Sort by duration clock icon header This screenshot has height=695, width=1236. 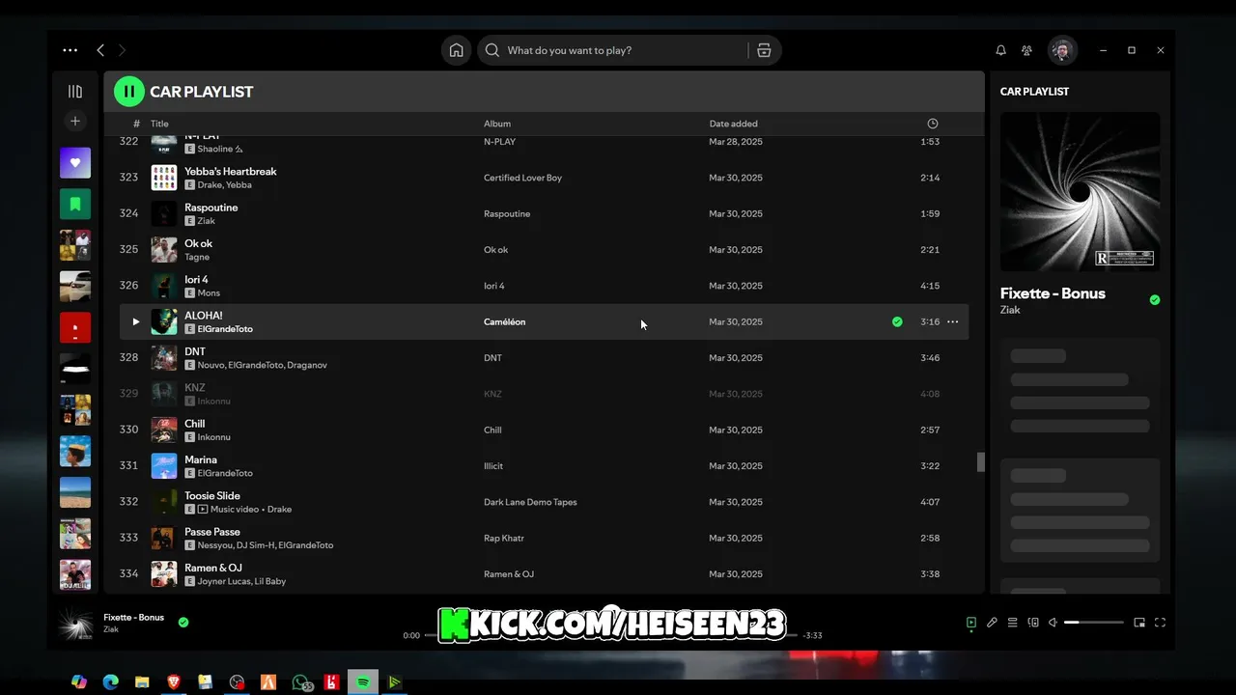pos(933,124)
